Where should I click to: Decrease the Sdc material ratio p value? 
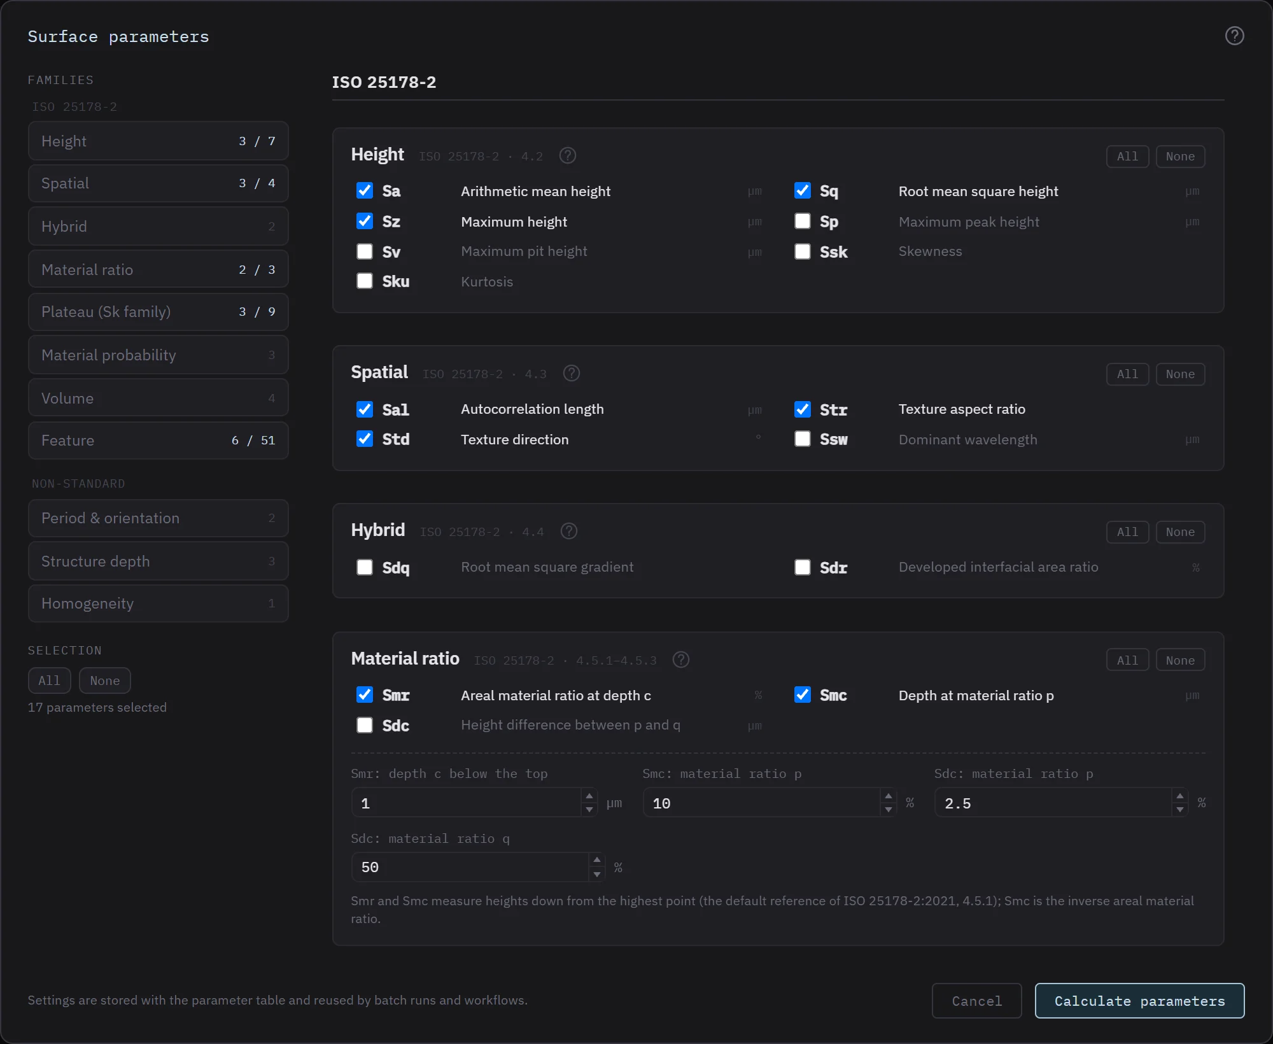1180,810
